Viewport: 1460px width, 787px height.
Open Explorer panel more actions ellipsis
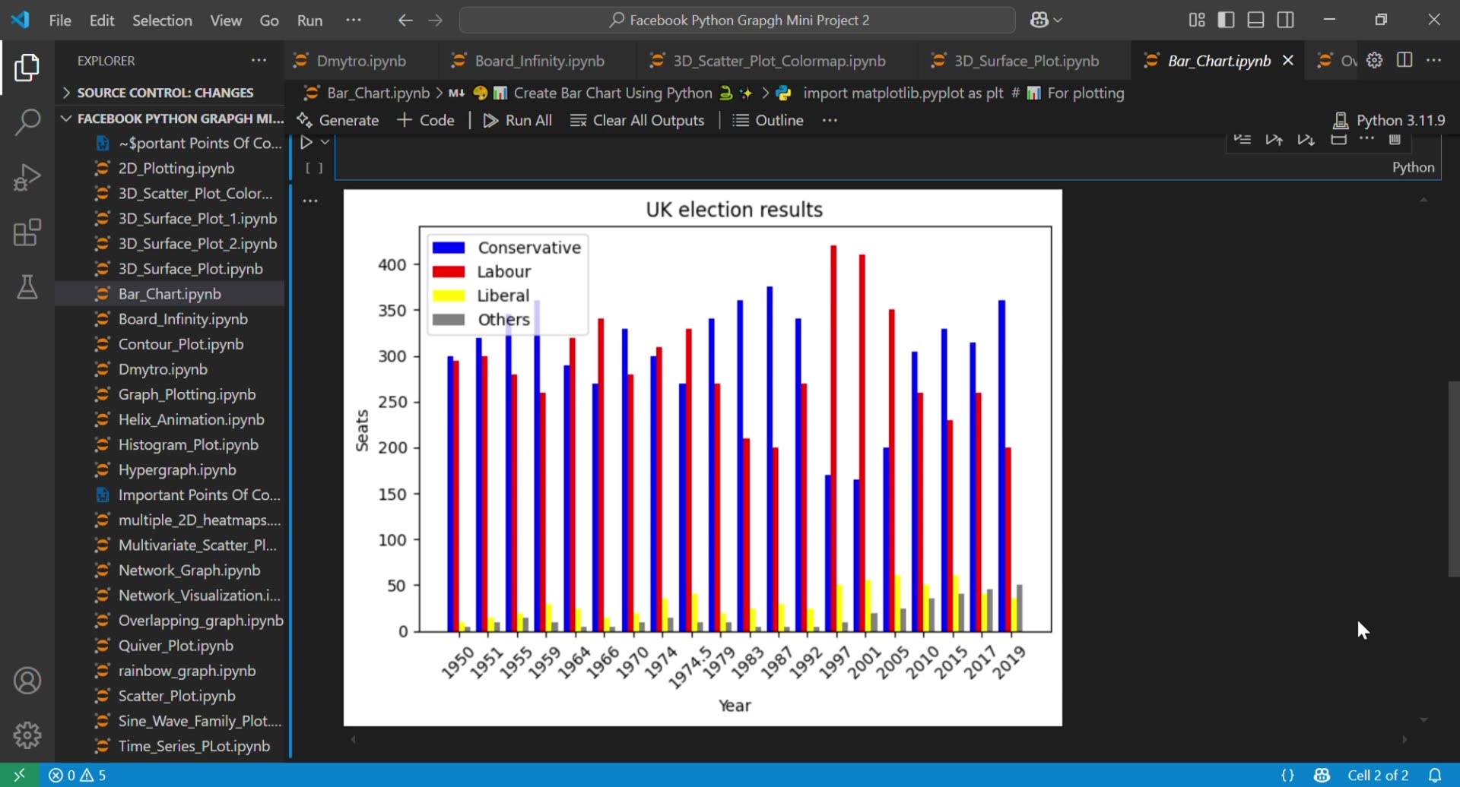coord(259,60)
